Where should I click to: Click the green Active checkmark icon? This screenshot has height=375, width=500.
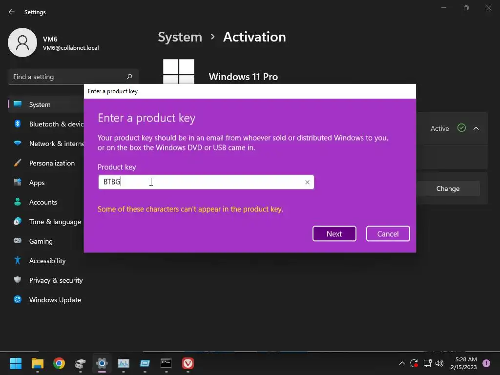461,128
